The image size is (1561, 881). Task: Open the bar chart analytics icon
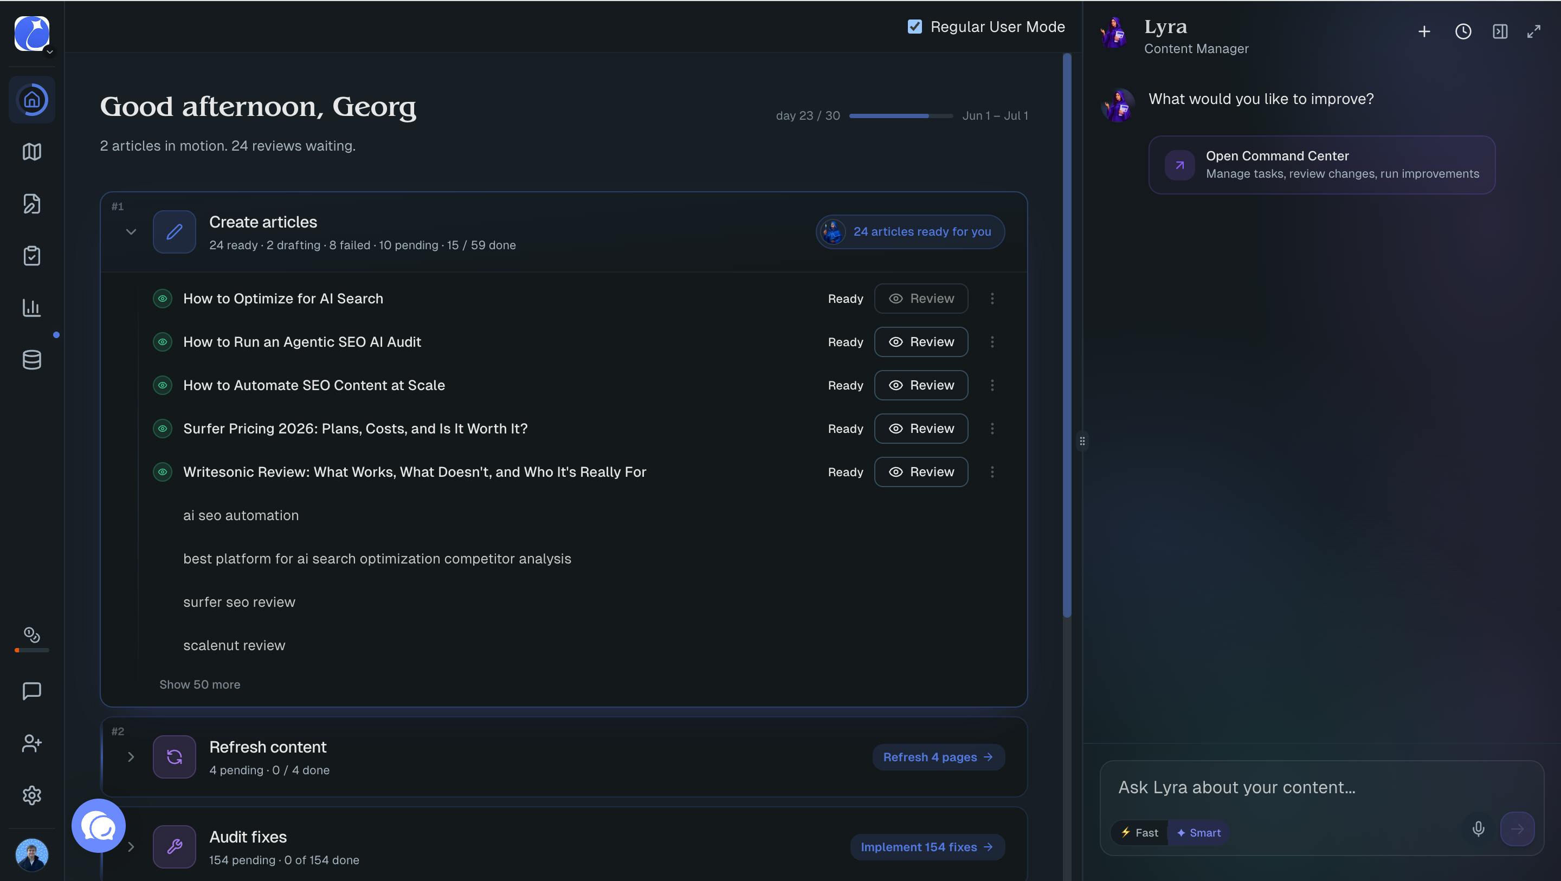pos(32,308)
